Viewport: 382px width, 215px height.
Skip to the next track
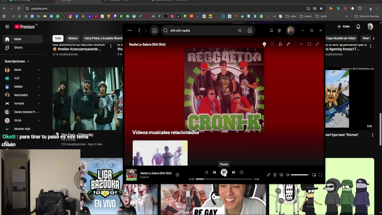[x=233, y=172]
